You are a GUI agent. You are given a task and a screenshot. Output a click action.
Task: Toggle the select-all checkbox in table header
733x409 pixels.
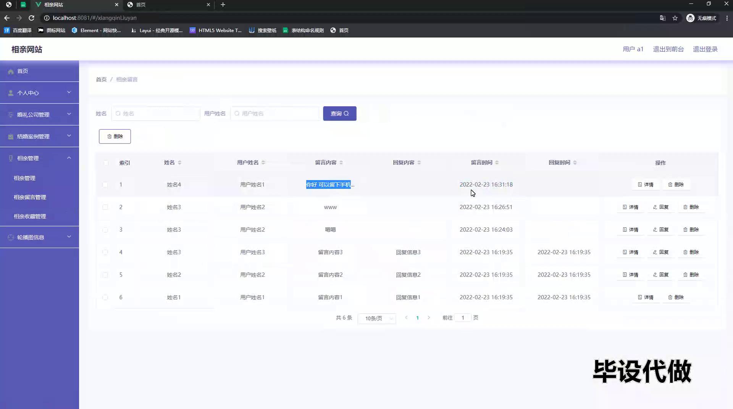(106, 163)
